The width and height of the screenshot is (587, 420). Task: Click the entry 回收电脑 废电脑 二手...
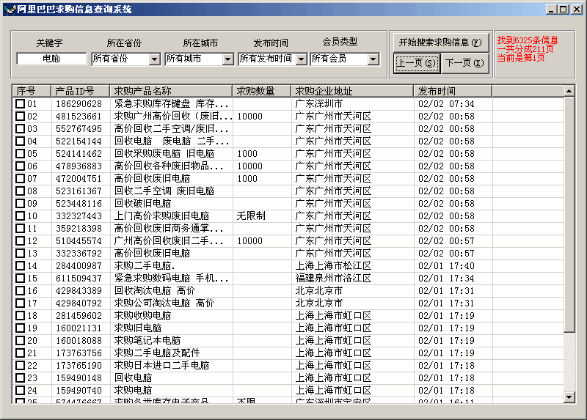point(171,141)
